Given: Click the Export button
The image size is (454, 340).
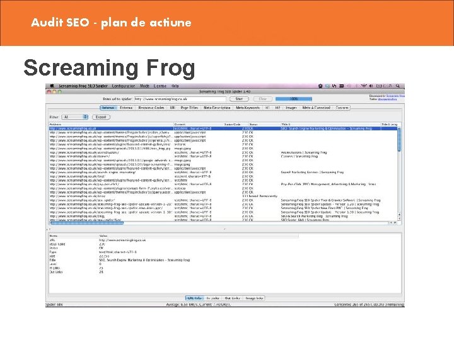Looking at the screenshot, I should pyautogui.click(x=101, y=117).
